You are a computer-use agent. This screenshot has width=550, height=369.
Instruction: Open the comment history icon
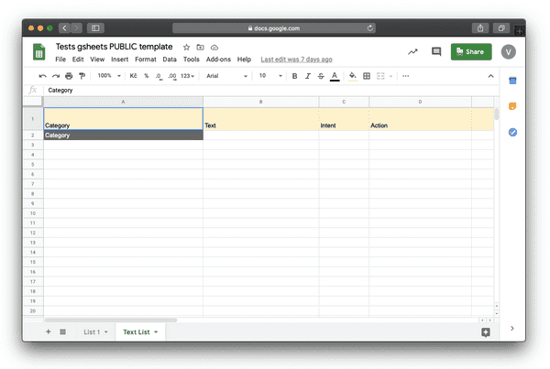436,52
